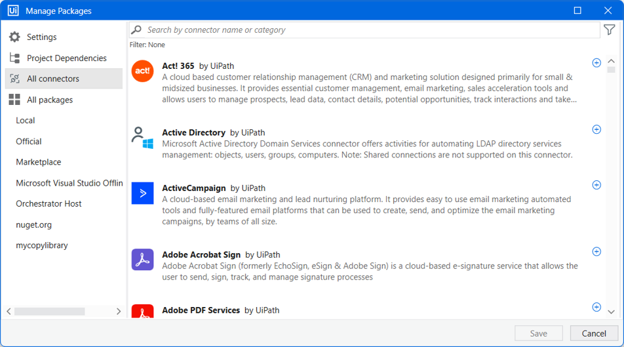Screen dimensions: 624x347
Task: Click the Adobe Acrobat Sign logo
Action: tap(142, 259)
